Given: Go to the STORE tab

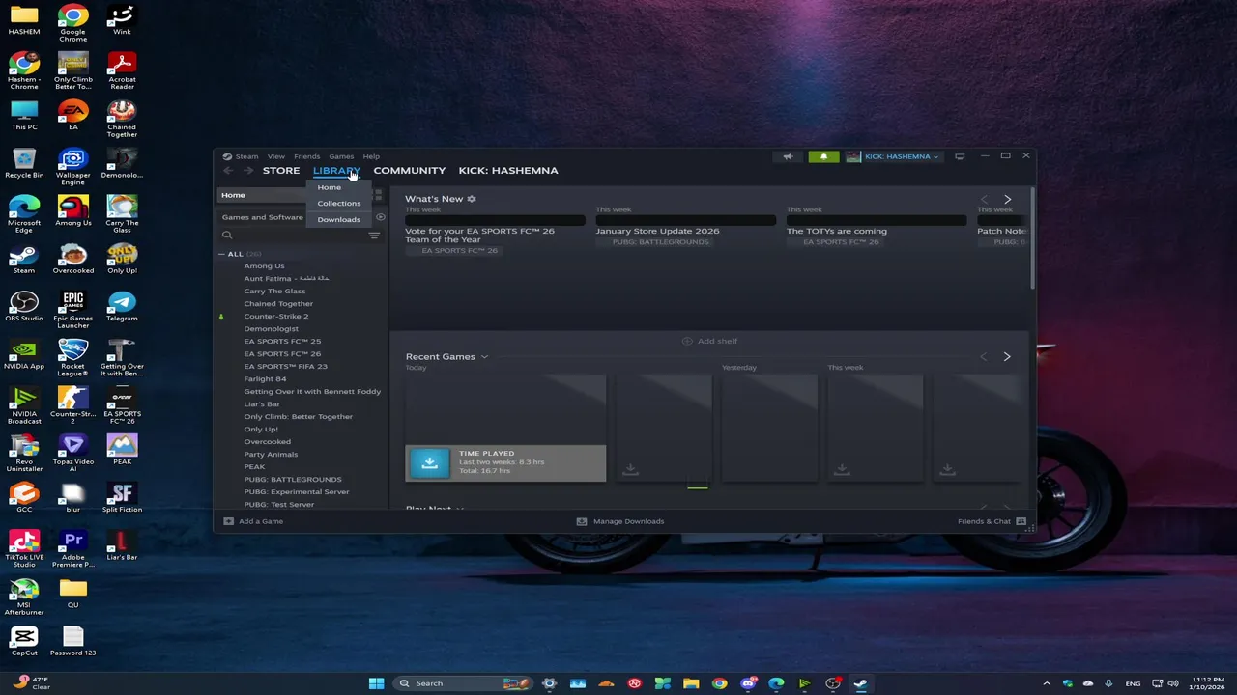Looking at the screenshot, I should coord(281,171).
